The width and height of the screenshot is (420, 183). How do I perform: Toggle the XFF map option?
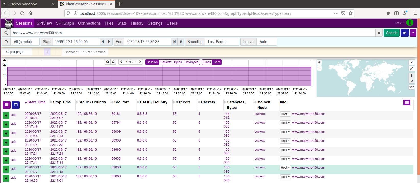(411, 87)
